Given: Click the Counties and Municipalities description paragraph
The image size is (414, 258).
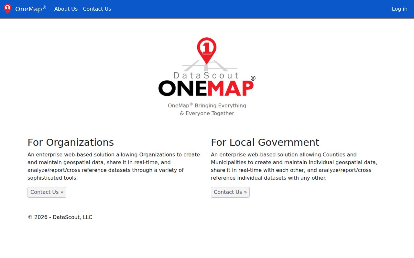Looking at the screenshot, I should pos(294,166).
